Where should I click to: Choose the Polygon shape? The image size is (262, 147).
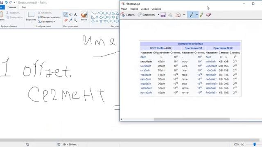click(x=113, y=13)
